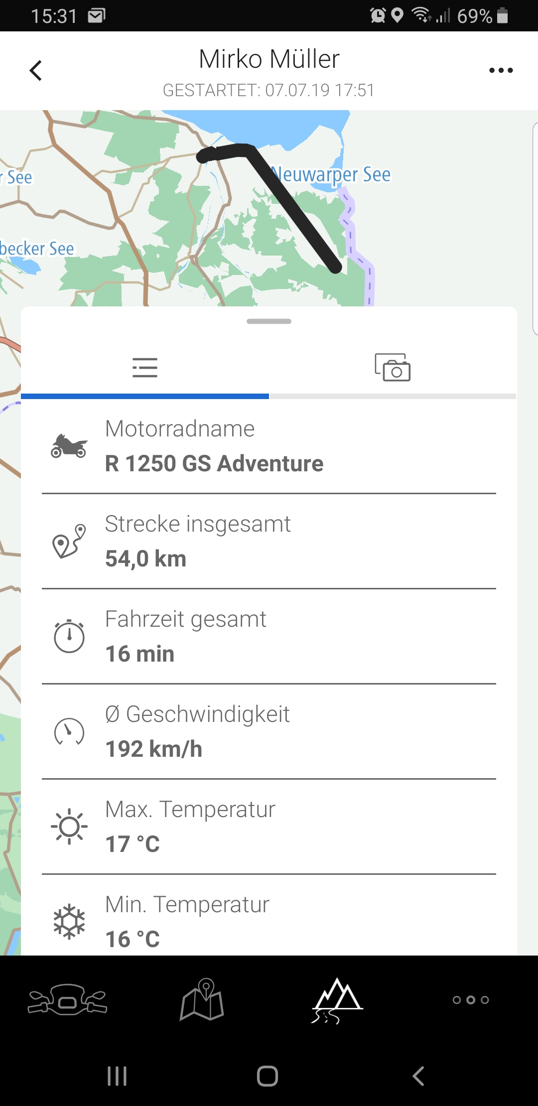
Task: Tap the route pins icon for Strecke insgesamt
Action: [69, 541]
